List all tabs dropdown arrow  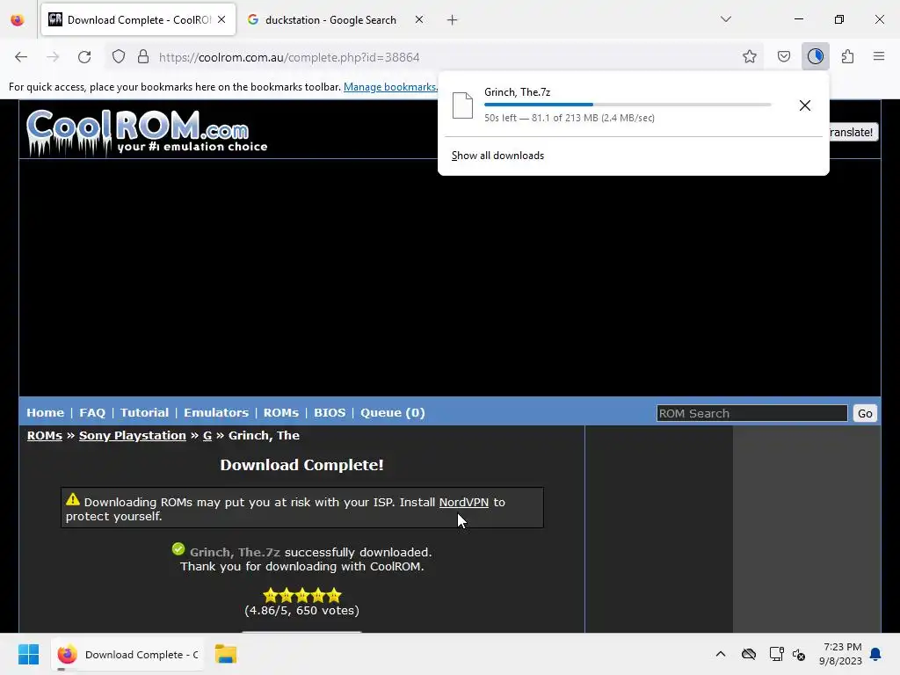725,19
